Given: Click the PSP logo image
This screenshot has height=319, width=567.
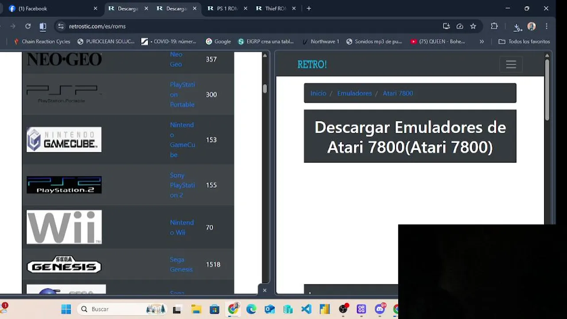Looking at the screenshot, I should point(64,94).
